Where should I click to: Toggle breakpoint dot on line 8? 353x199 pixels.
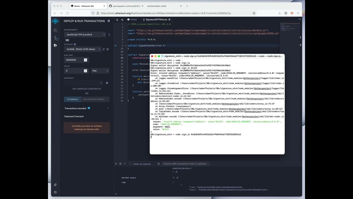coord(116,46)
